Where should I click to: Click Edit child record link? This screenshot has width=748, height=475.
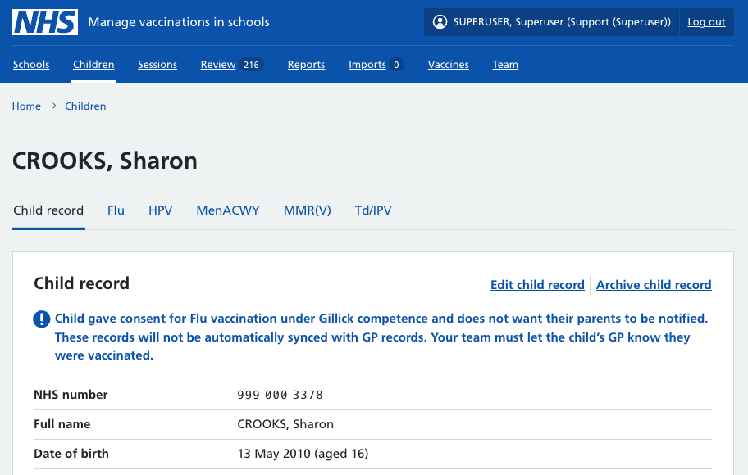coord(537,285)
